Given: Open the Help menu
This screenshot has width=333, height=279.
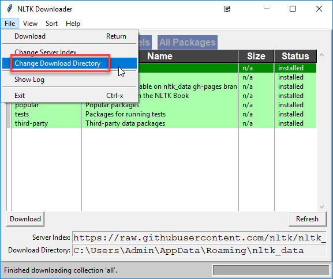Looking at the screenshot, I should [73, 23].
